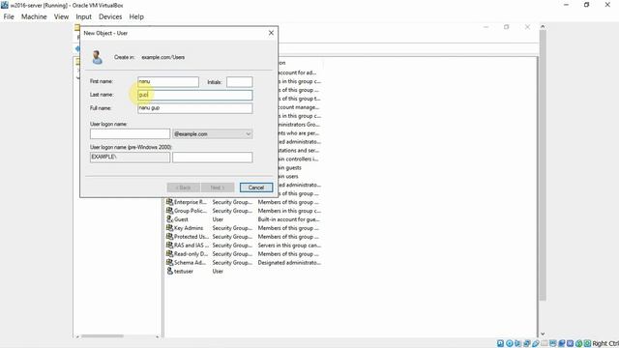Select the Protected Us... group icon

click(x=170, y=237)
